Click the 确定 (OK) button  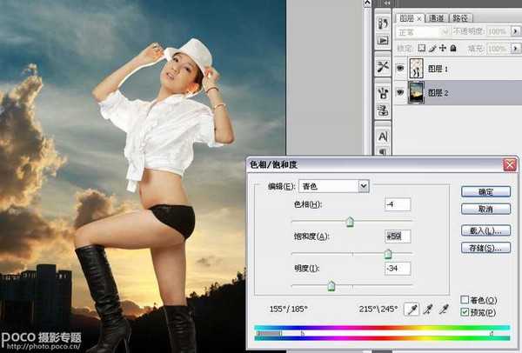486,192
